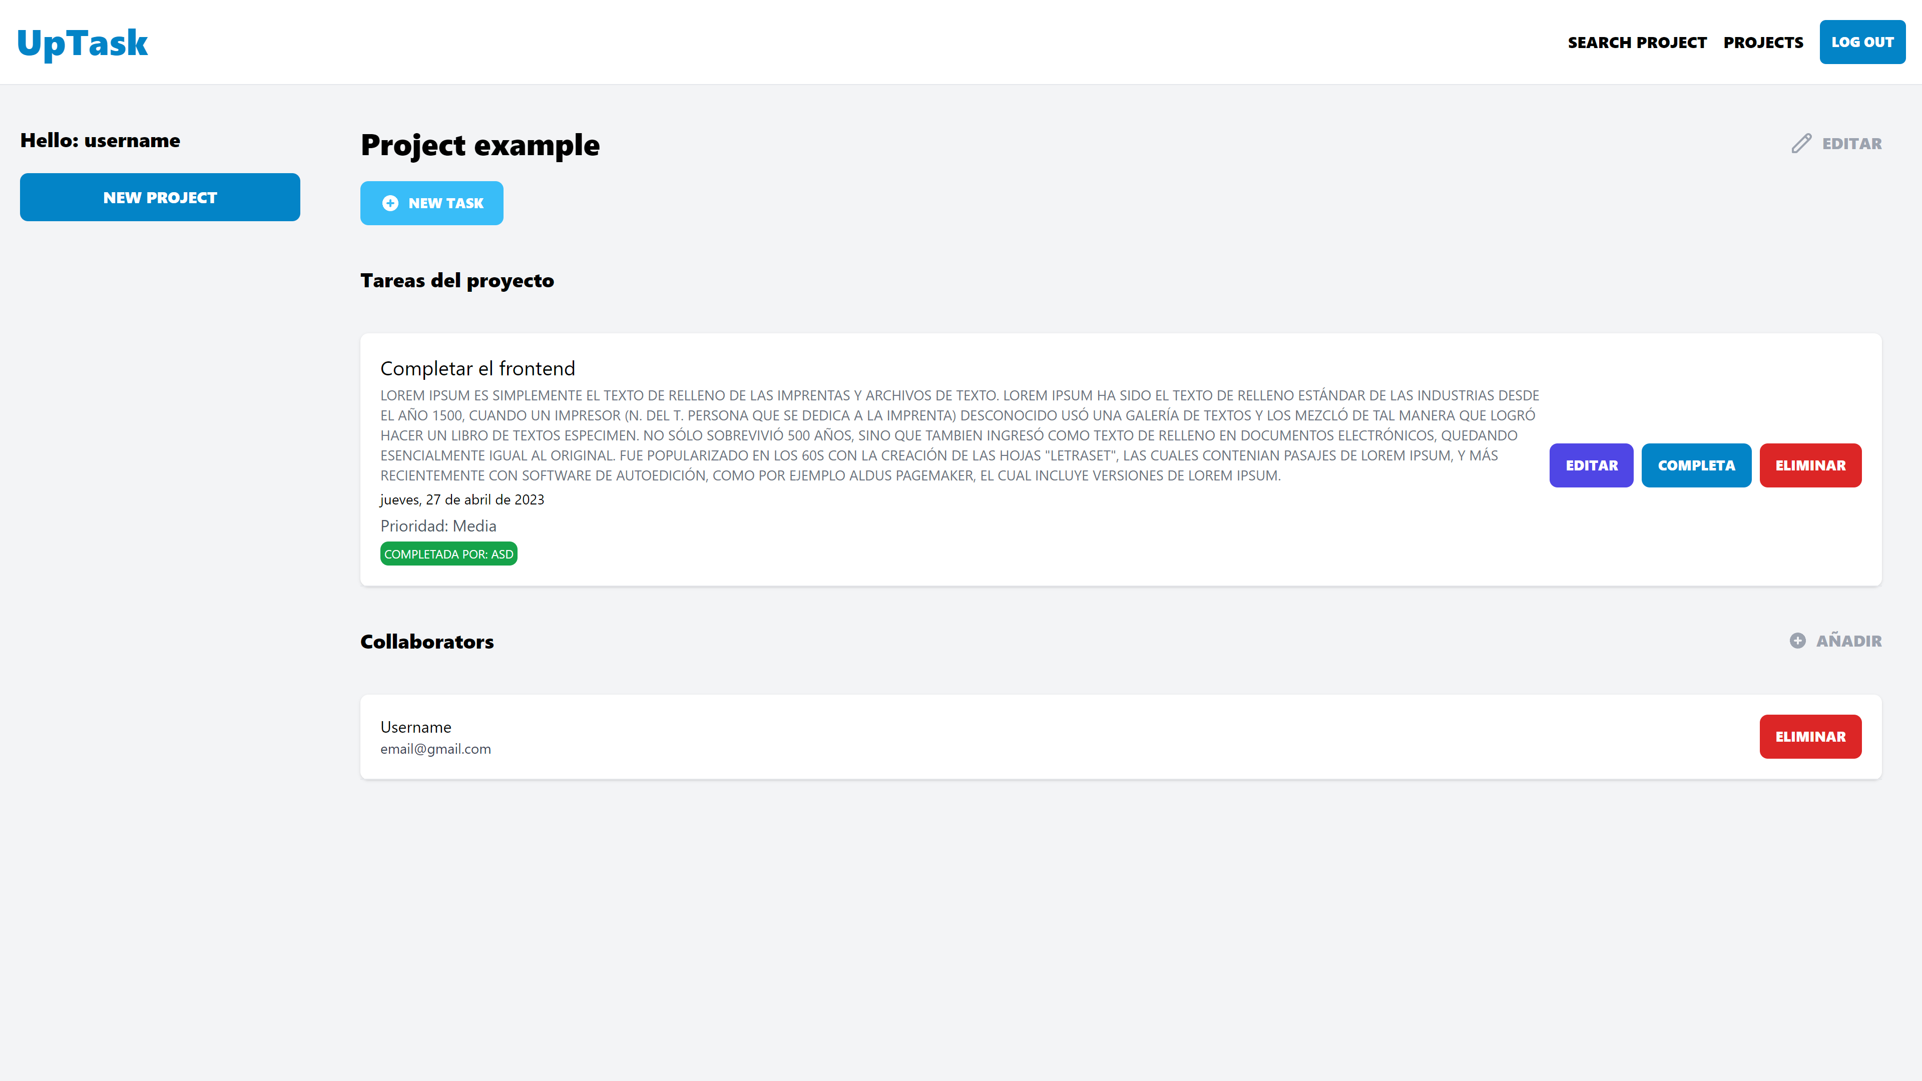
Task: Click the Project example heading
Action: (x=480, y=145)
